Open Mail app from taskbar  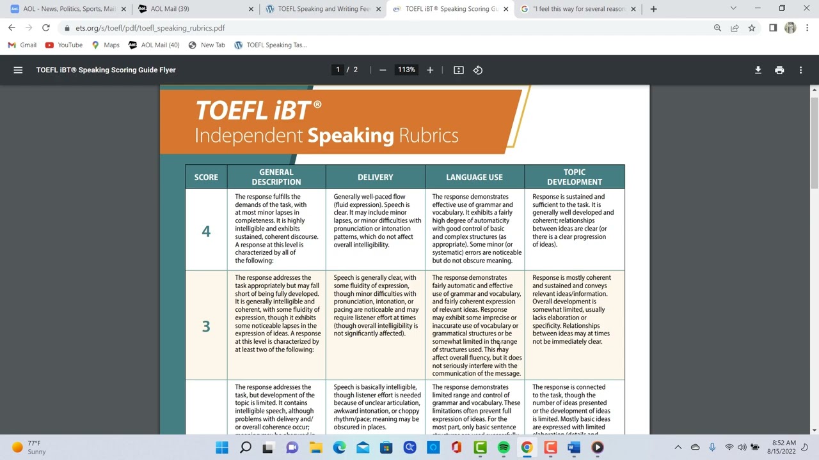click(x=363, y=448)
